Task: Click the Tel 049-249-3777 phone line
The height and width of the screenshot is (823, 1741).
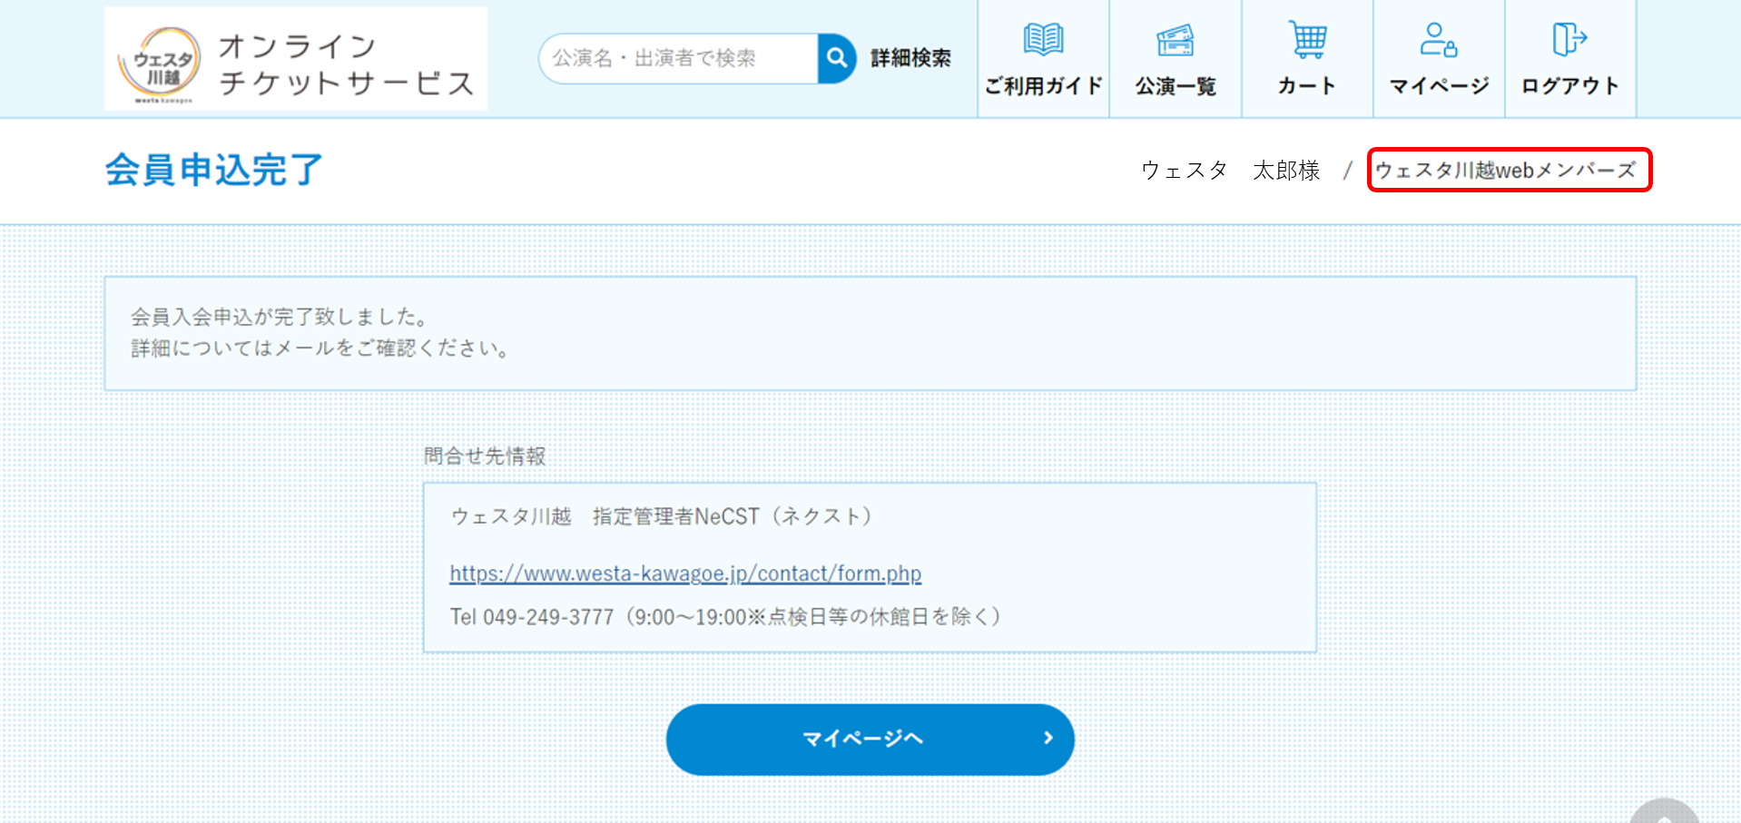Action: tap(724, 617)
